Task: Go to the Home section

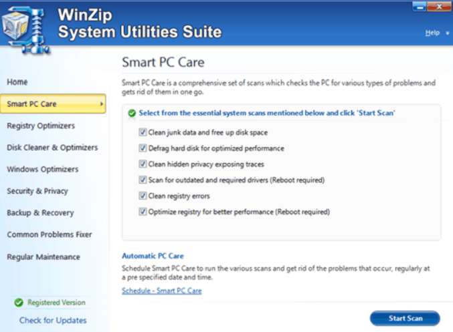Action: (x=17, y=82)
